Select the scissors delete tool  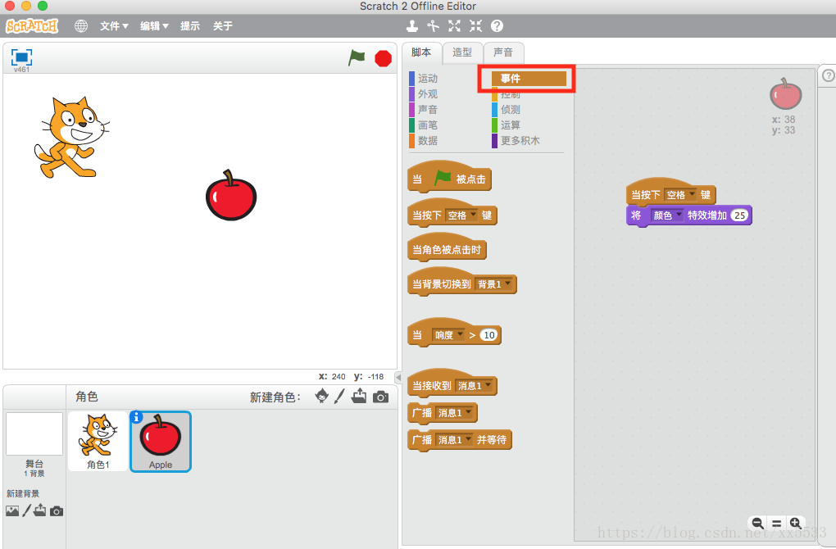(433, 25)
